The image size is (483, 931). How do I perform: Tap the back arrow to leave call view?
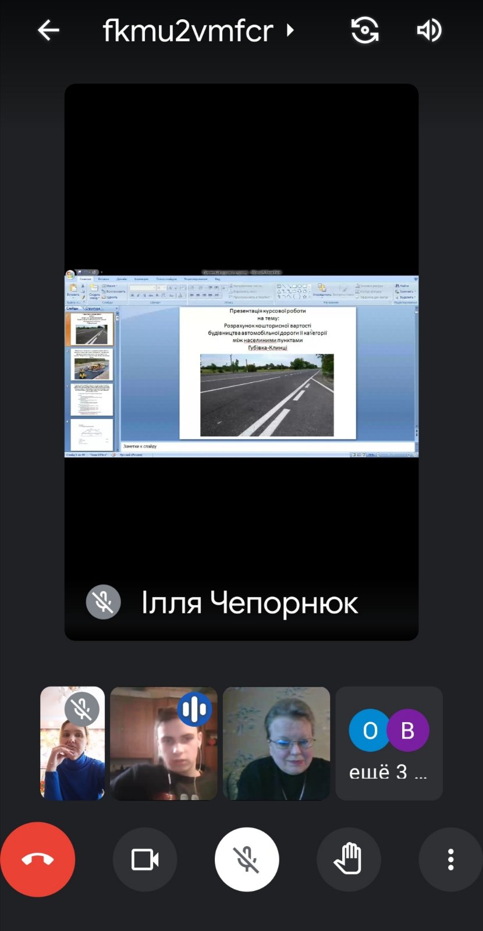tap(48, 30)
